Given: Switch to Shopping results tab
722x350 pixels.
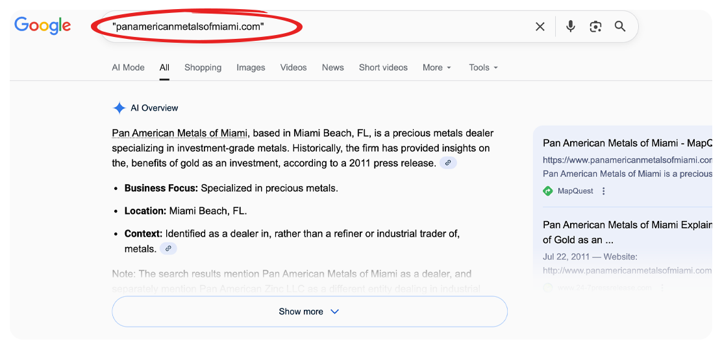Looking at the screenshot, I should [203, 67].
